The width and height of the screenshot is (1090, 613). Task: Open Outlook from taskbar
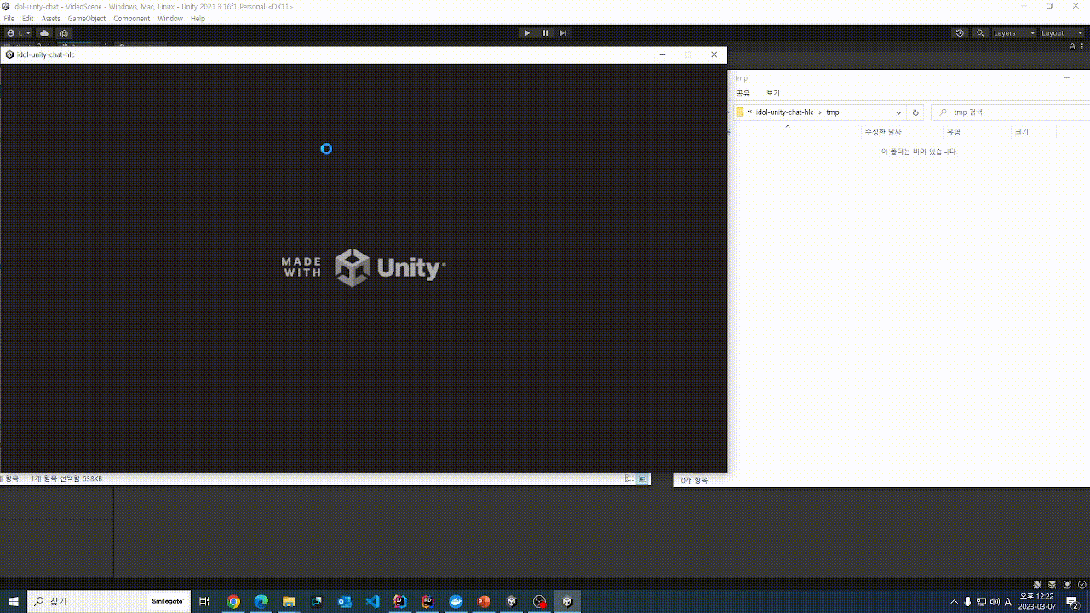pos(344,602)
